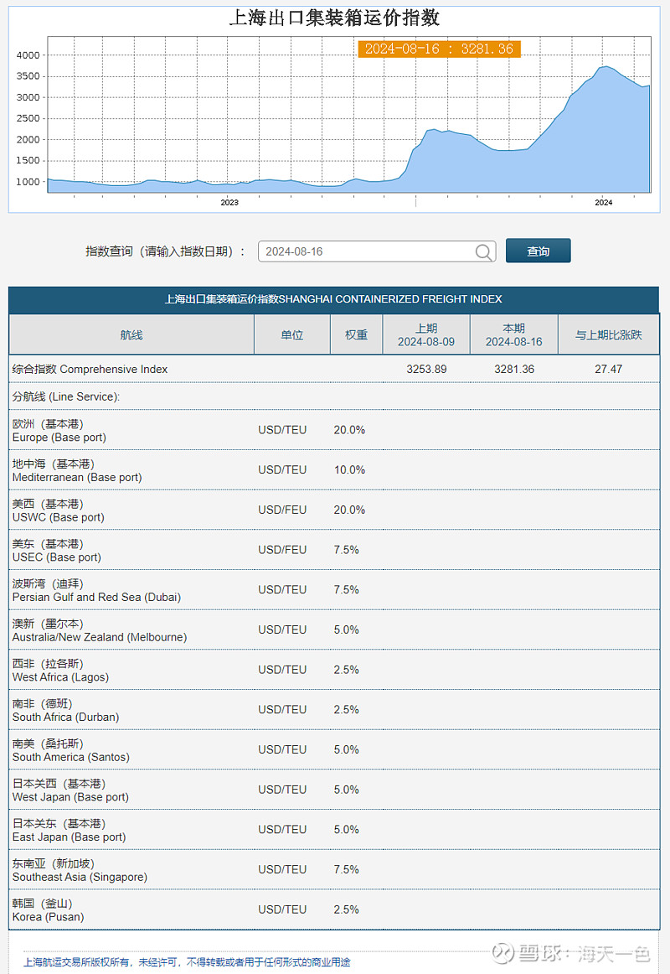Choose the USWC (Base port) route row
Viewport: 670px width, 974px height.
click(x=59, y=510)
